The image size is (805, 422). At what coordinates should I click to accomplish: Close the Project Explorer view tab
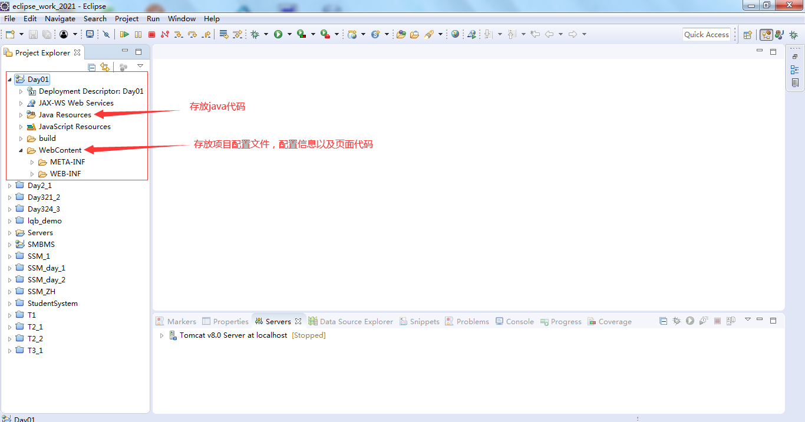pyautogui.click(x=77, y=52)
